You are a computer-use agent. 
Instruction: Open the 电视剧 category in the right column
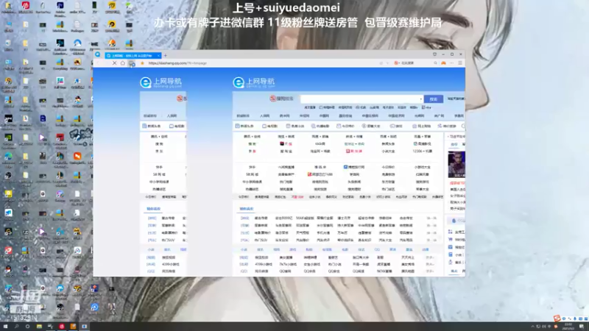pos(270,126)
